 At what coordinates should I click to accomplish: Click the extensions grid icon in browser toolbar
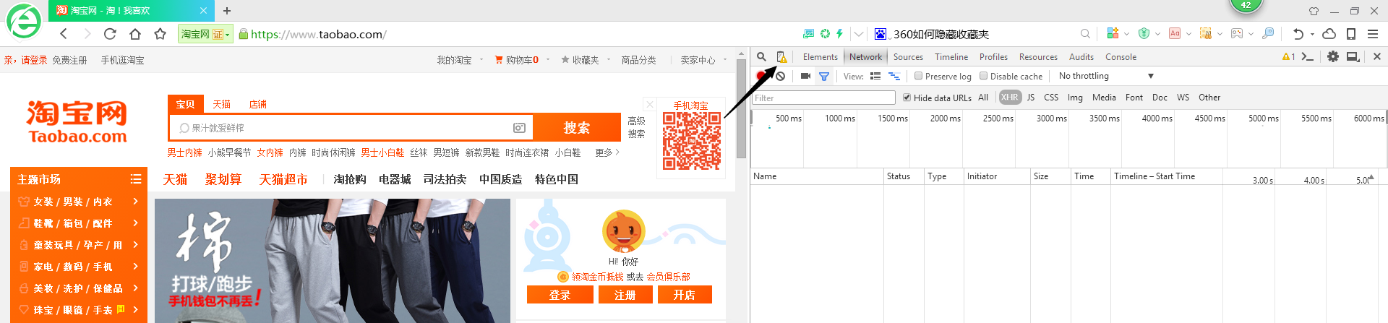point(1113,33)
